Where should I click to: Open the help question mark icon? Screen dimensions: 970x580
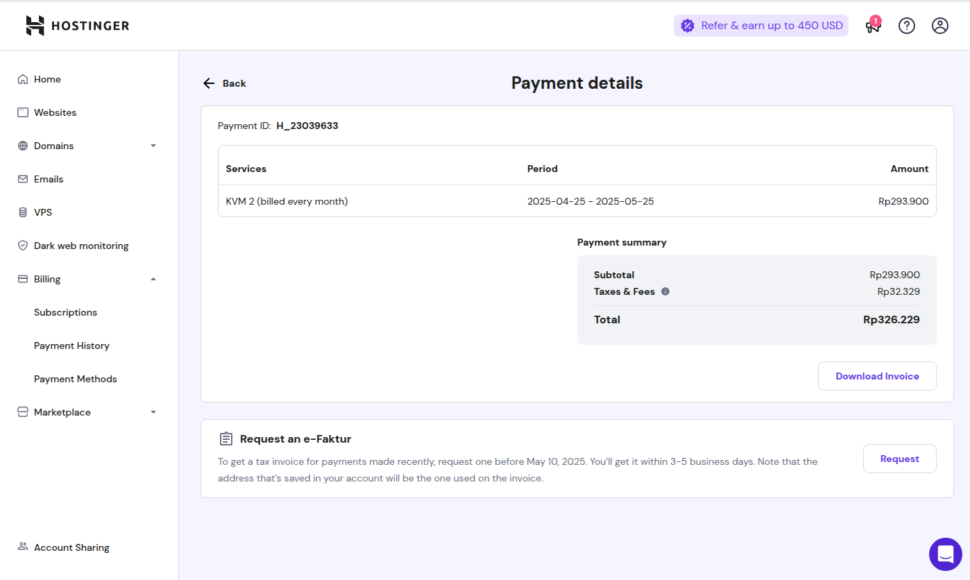tap(907, 26)
